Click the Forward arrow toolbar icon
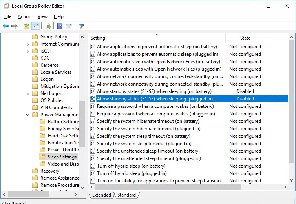Viewport: 296px width, 204px height. point(15,26)
